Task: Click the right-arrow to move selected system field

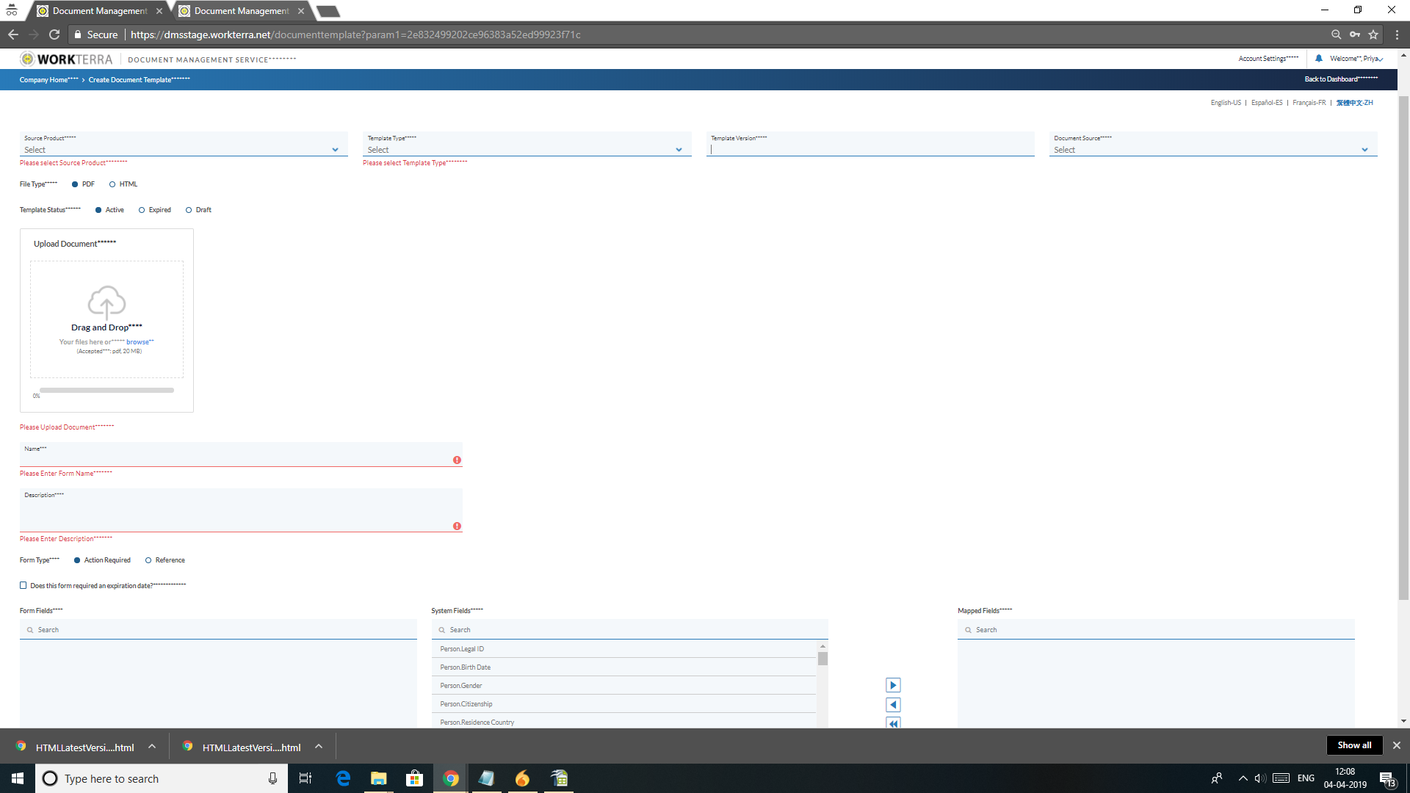Action: point(892,684)
